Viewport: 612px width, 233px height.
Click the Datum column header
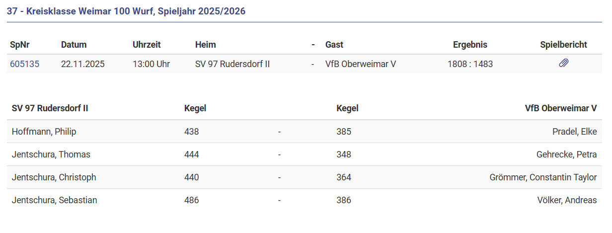tap(74, 45)
